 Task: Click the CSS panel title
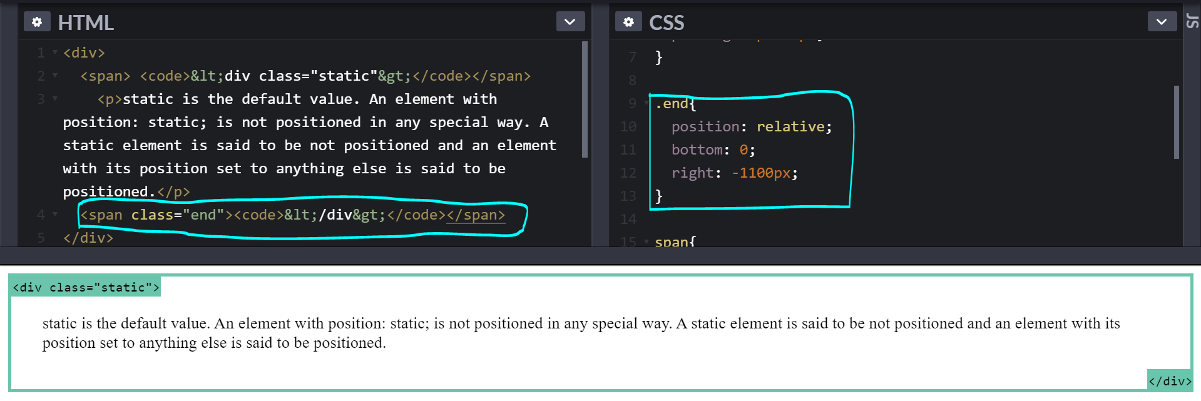[x=667, y=23]
